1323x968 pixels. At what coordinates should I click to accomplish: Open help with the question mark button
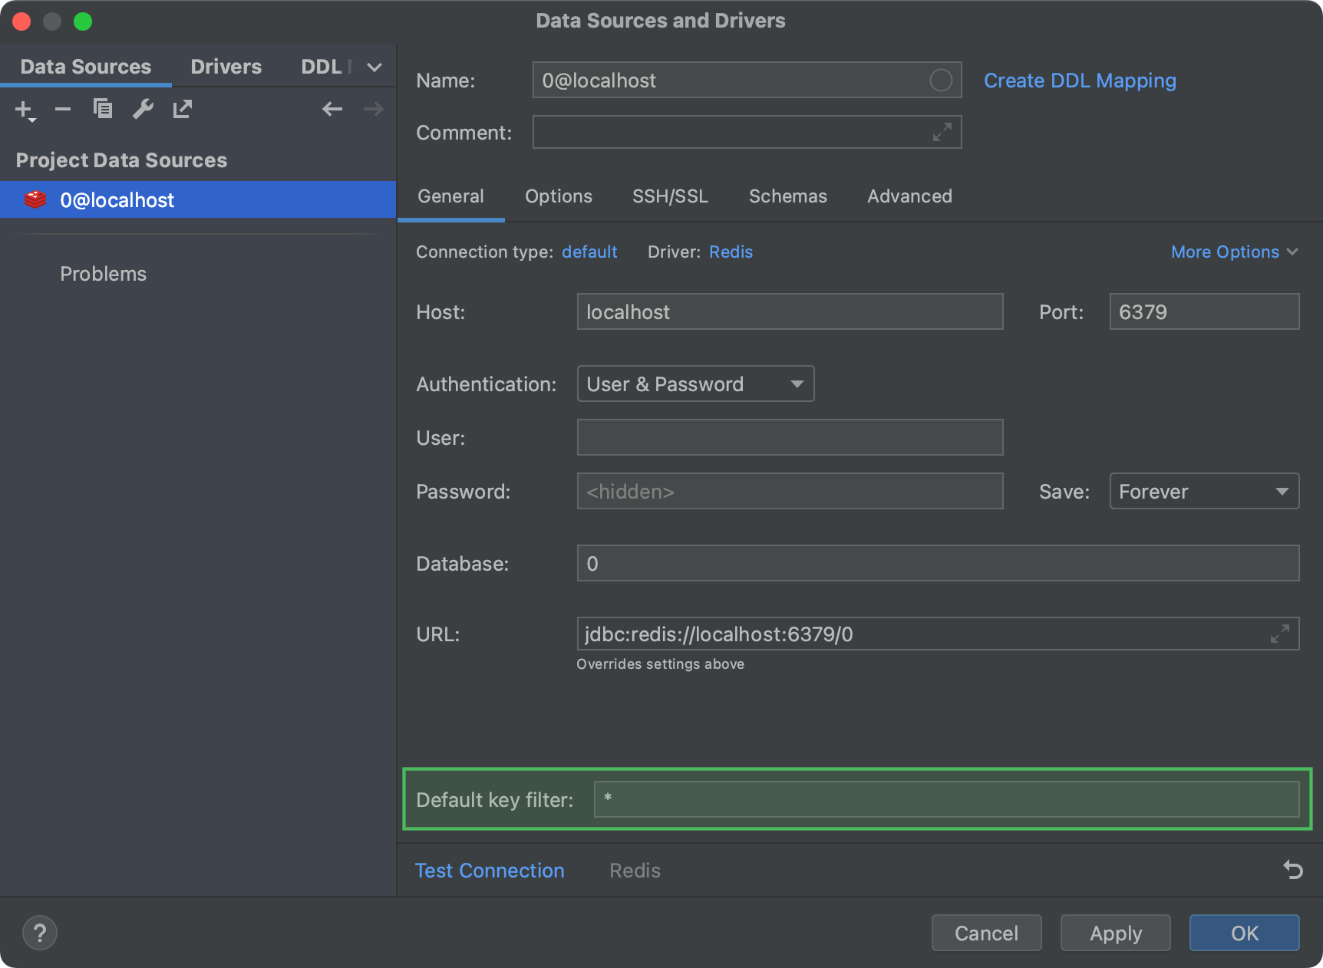click(40, 933)
